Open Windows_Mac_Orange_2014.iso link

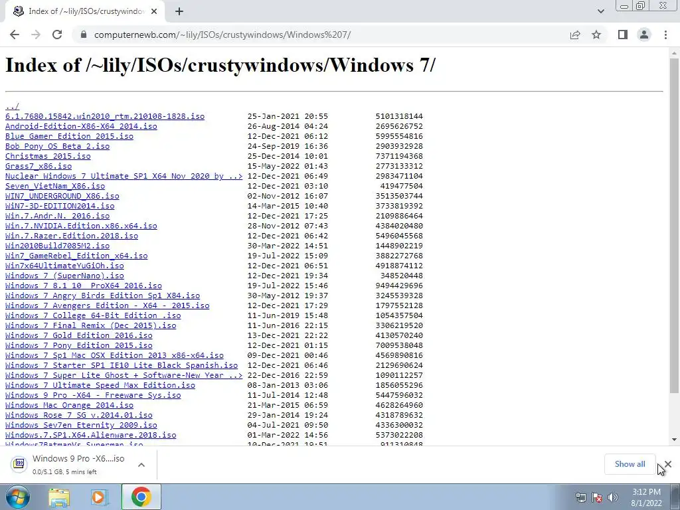(x=69, y=406)
